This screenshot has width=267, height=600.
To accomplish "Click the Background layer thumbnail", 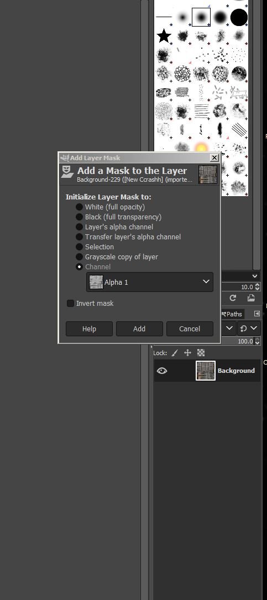I will [x=206, y=371].
